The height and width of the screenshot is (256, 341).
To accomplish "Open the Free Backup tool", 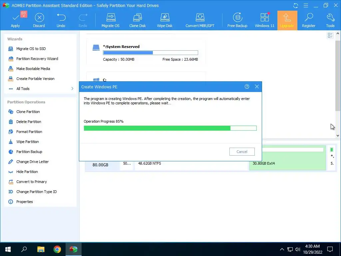I will [x=237, y=20].
